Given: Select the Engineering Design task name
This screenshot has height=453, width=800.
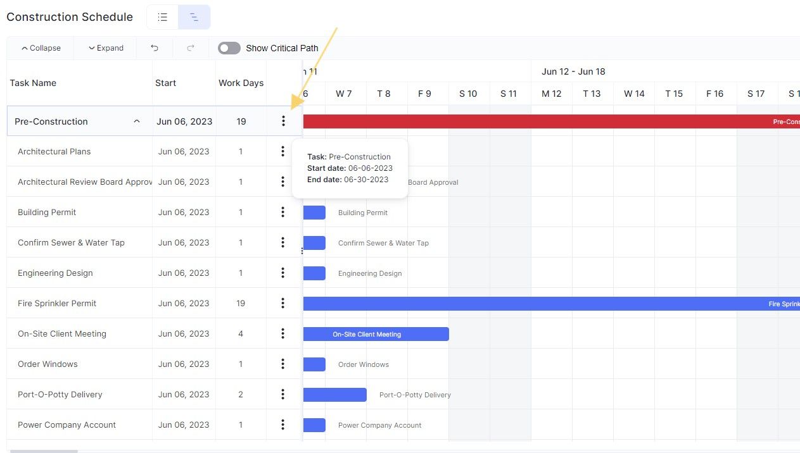Looking at the screenshot, I should pos(55,273).
